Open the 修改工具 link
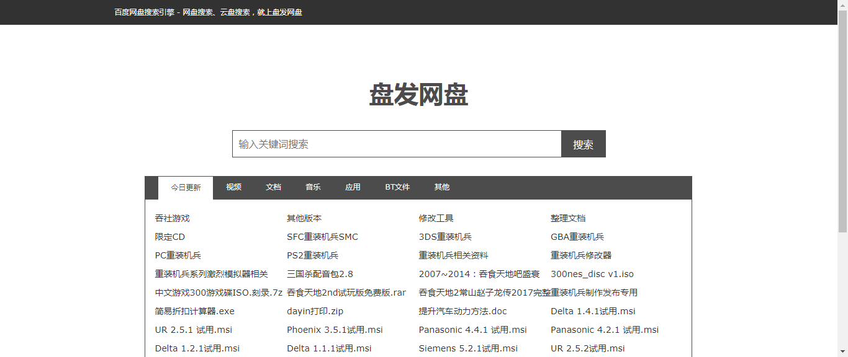 point(436,218)
